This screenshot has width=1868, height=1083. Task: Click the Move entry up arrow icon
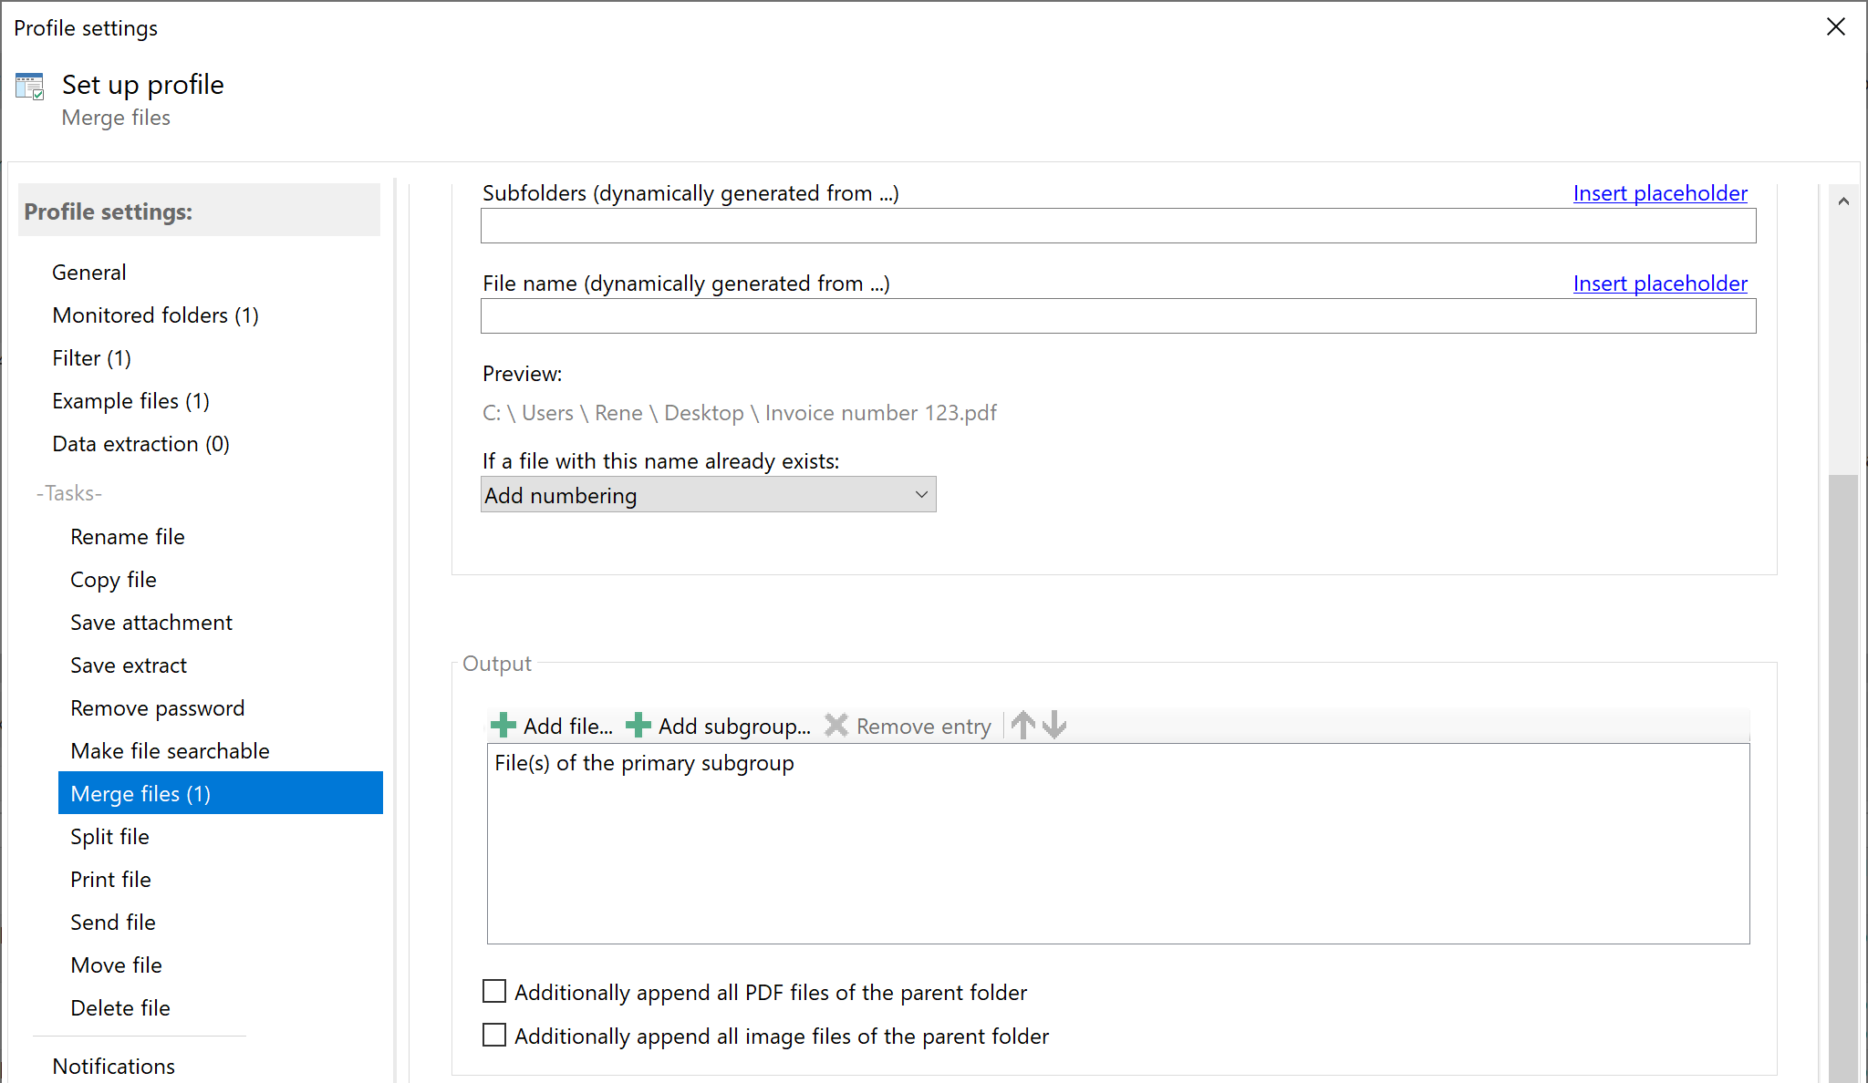click(1024, 725)
